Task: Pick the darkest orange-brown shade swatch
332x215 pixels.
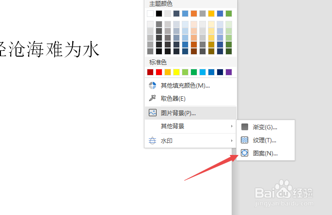Action: coord(194,51)
